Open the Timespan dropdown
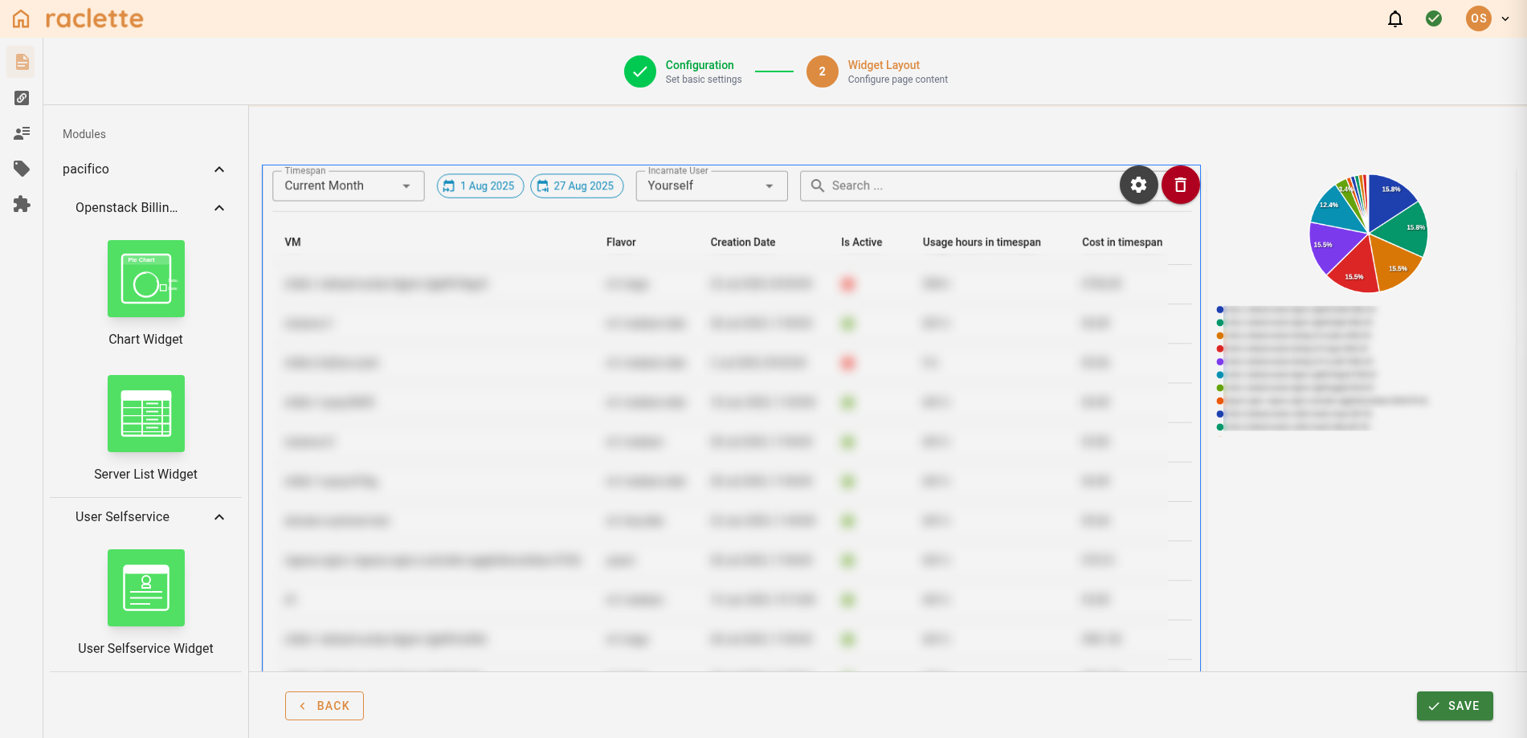 point(348,186)
